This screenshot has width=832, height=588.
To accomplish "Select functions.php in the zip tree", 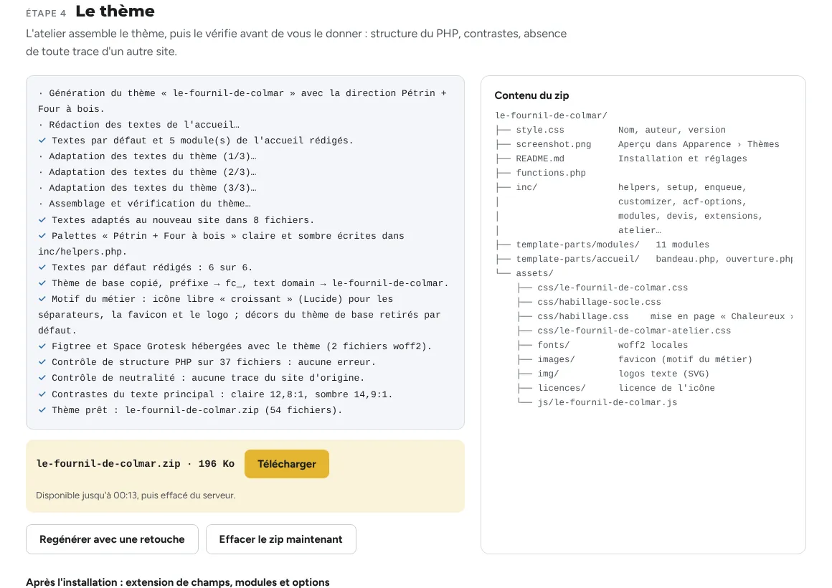I will click(x=551, y=173).
